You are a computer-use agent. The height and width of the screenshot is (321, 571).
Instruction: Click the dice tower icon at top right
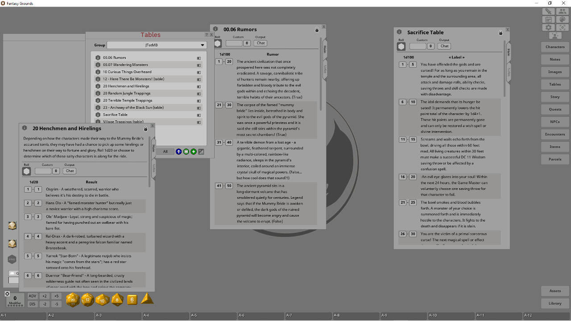563,19
